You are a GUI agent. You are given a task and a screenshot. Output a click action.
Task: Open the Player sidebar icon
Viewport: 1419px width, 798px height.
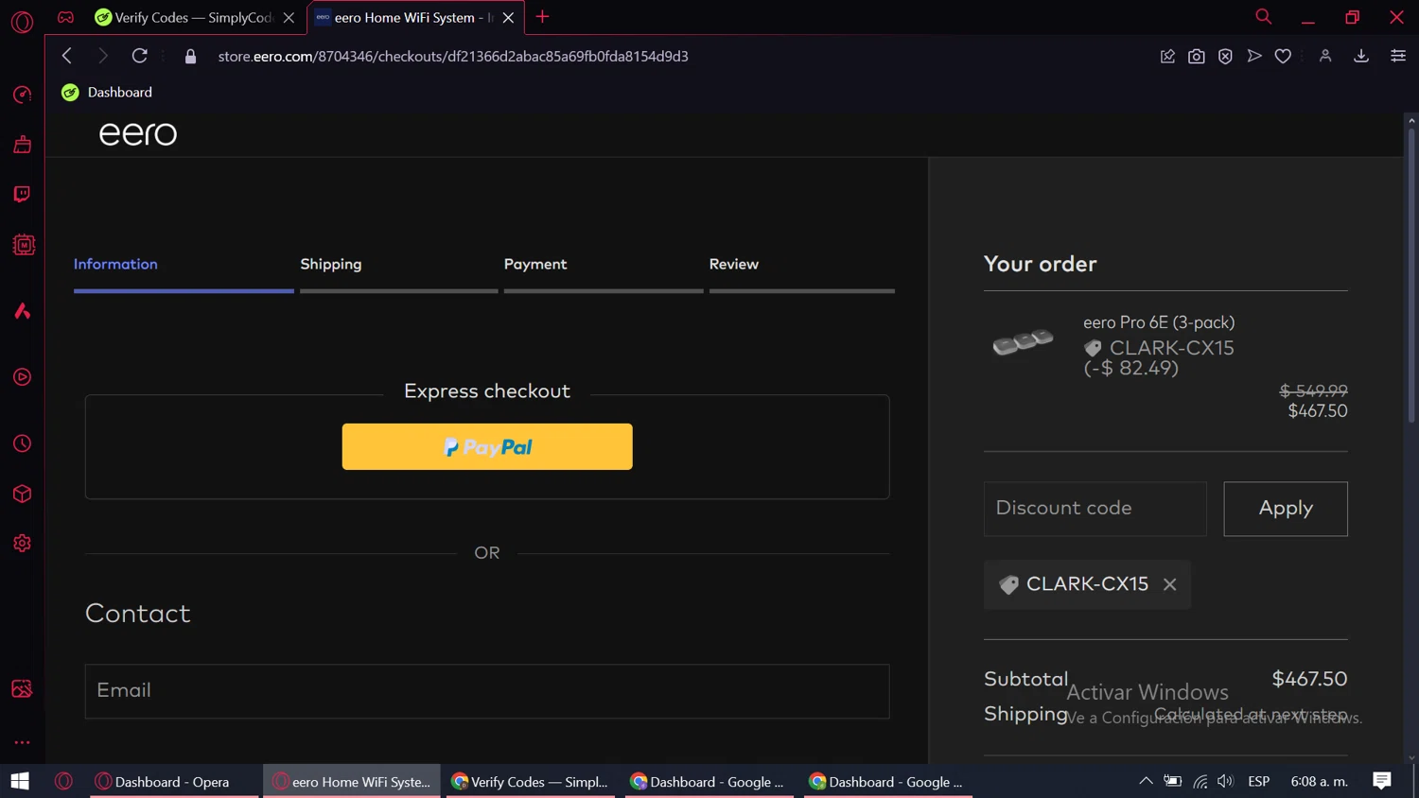click(22, 377)
